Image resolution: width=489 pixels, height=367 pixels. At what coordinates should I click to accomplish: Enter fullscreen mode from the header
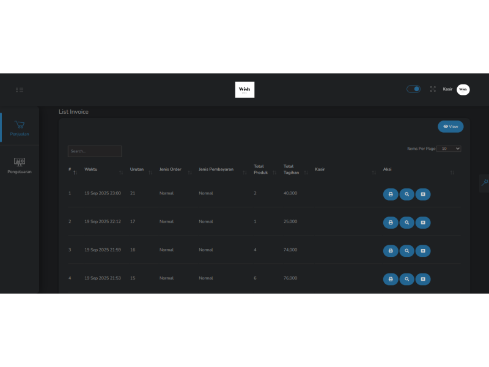point(433,89)
